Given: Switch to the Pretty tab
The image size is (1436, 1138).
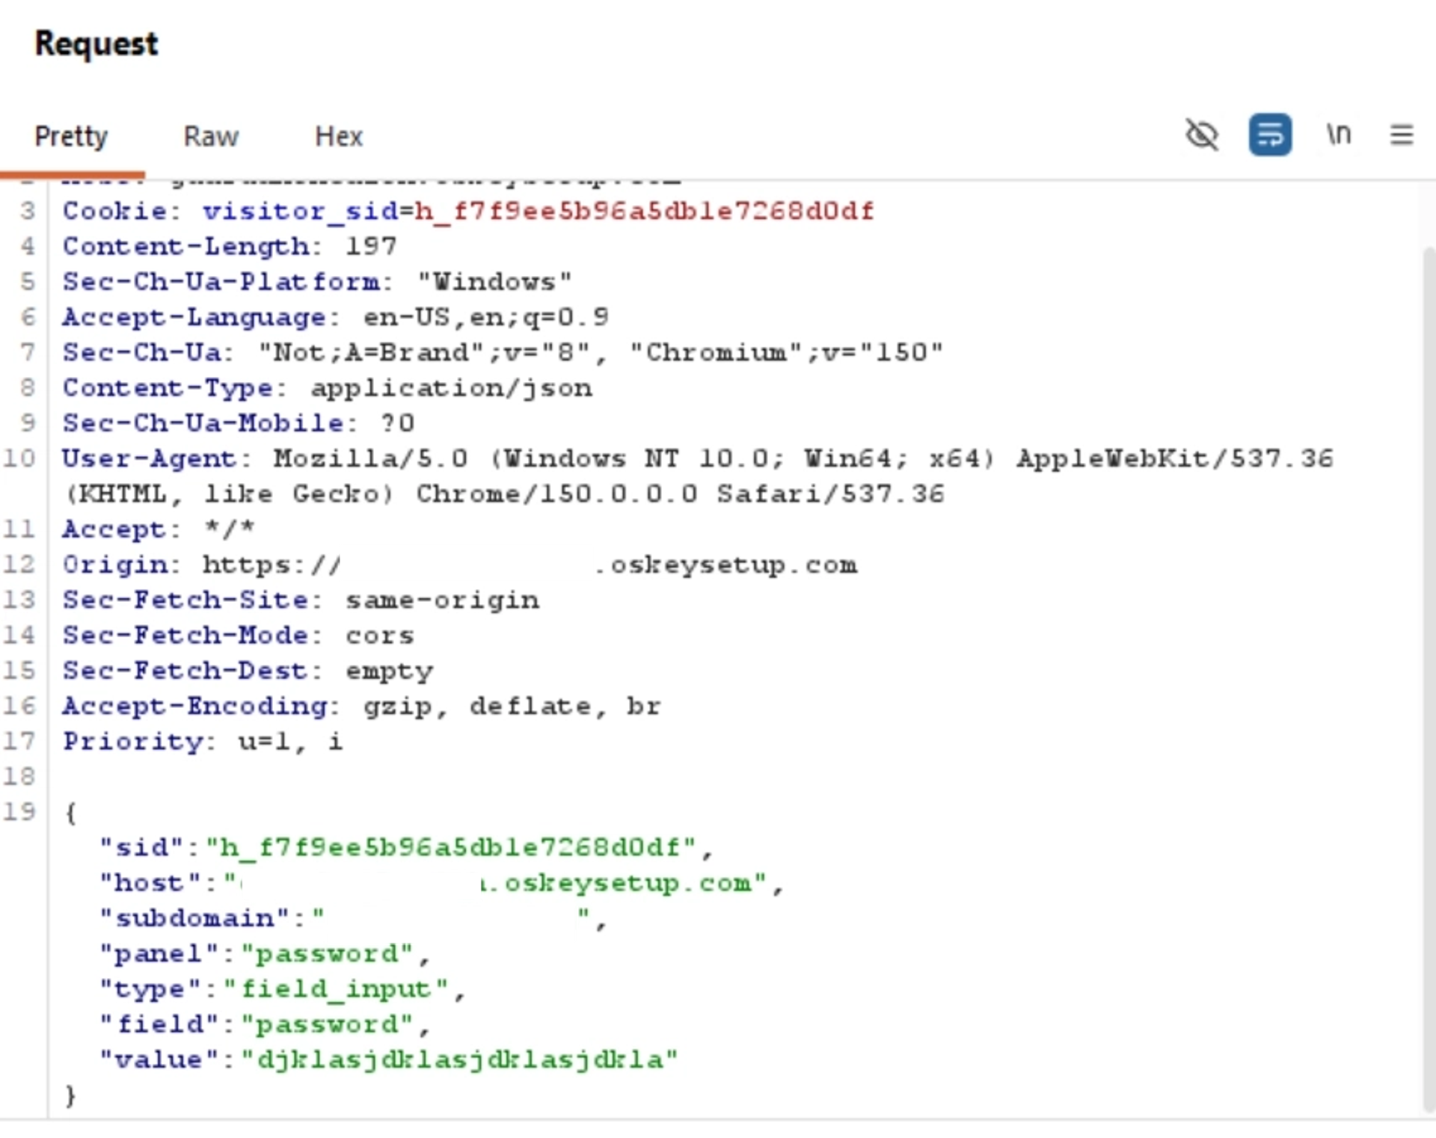Looking at the screenshot, I should coord(71,137).
